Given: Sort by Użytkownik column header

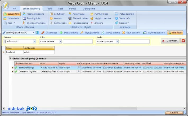Looking at the screenshot, I should pos(39,48).
